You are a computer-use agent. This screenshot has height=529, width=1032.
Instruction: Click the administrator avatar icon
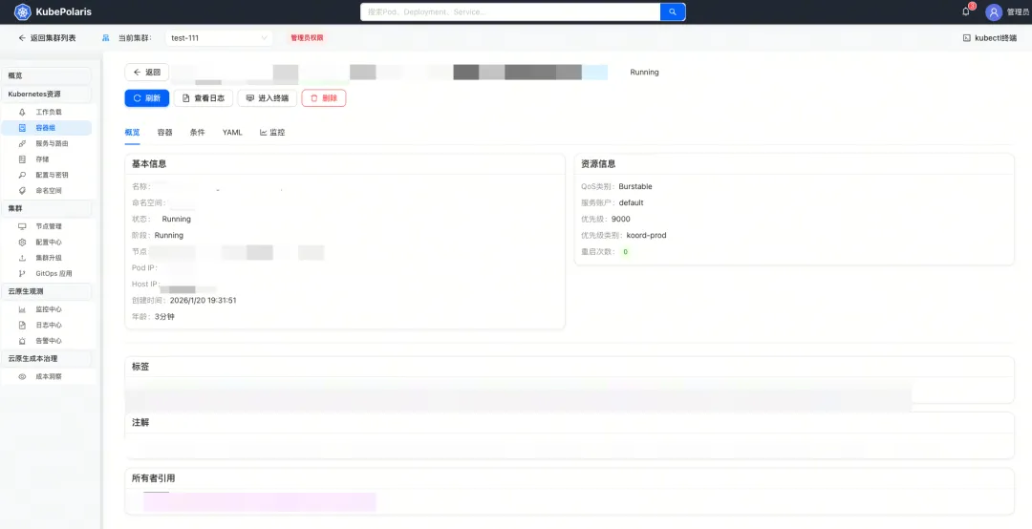[x=994, y=11]
